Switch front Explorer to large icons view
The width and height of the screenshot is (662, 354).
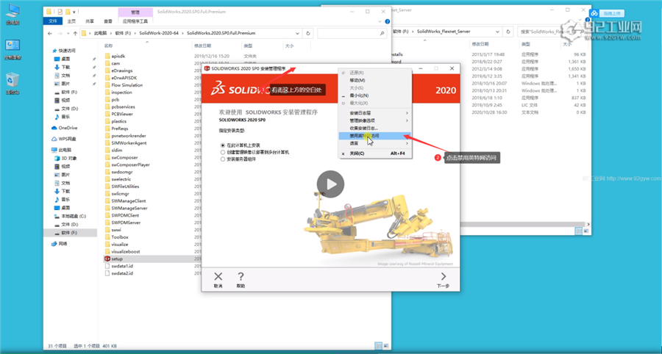click(x=386, y=346)
